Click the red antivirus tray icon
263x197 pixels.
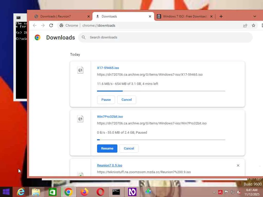coord(220,192)
